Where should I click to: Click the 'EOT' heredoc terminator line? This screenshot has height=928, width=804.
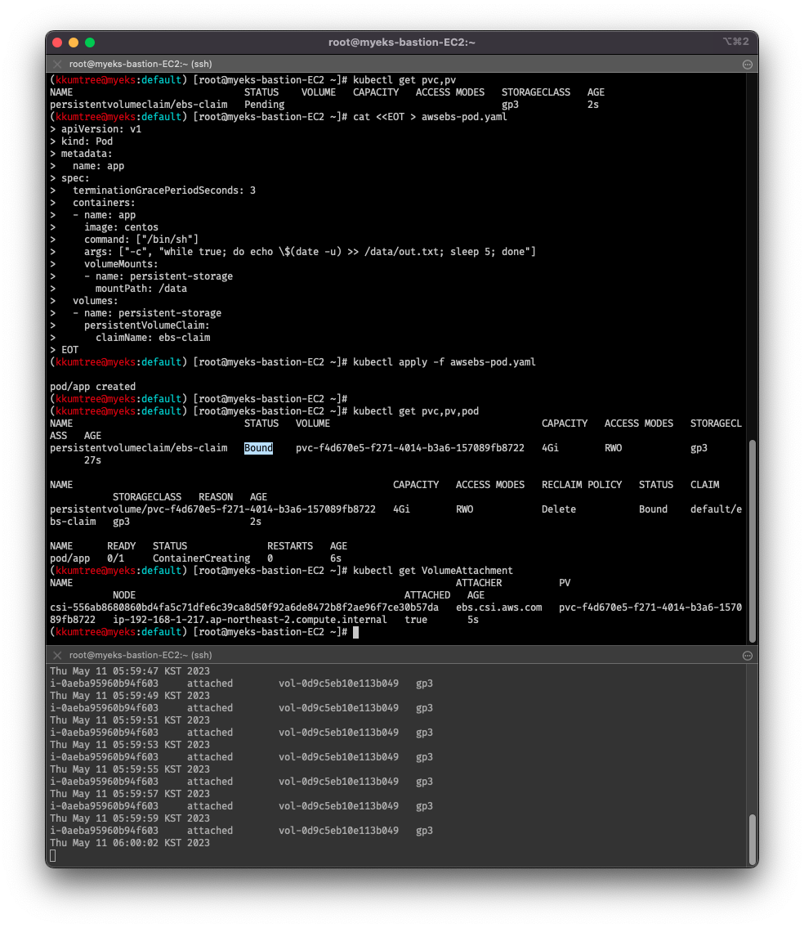click(69, 350)
